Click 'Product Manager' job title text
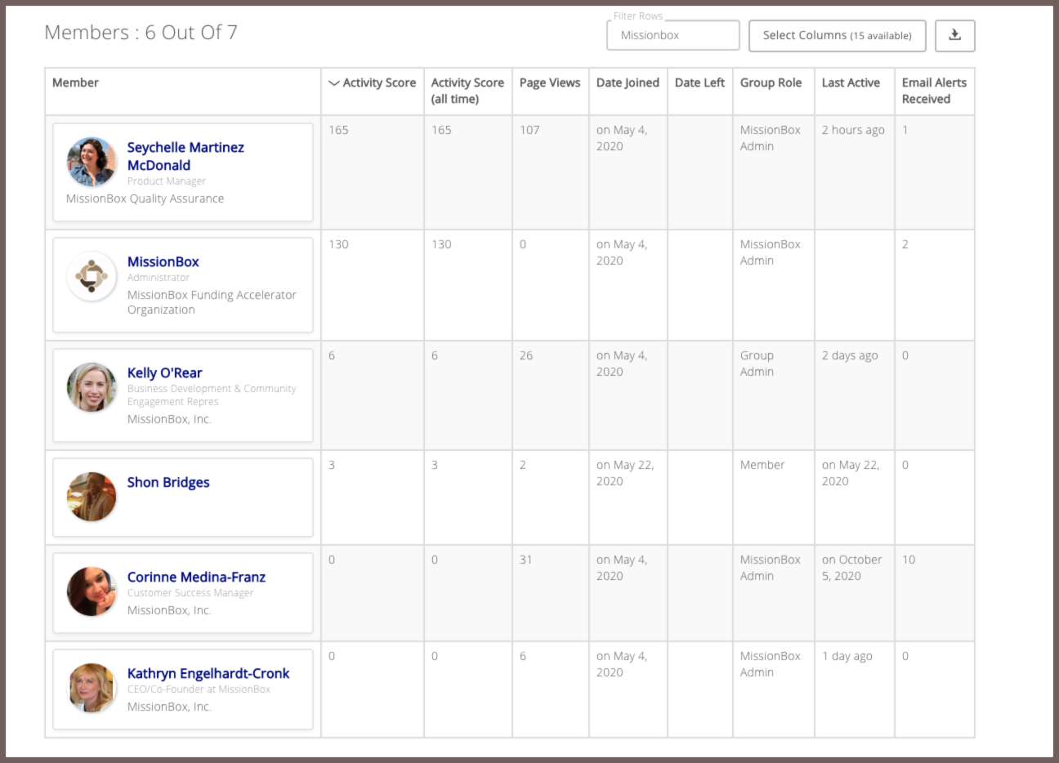This screenshot has width=1059, height=763. click(166, 181)
